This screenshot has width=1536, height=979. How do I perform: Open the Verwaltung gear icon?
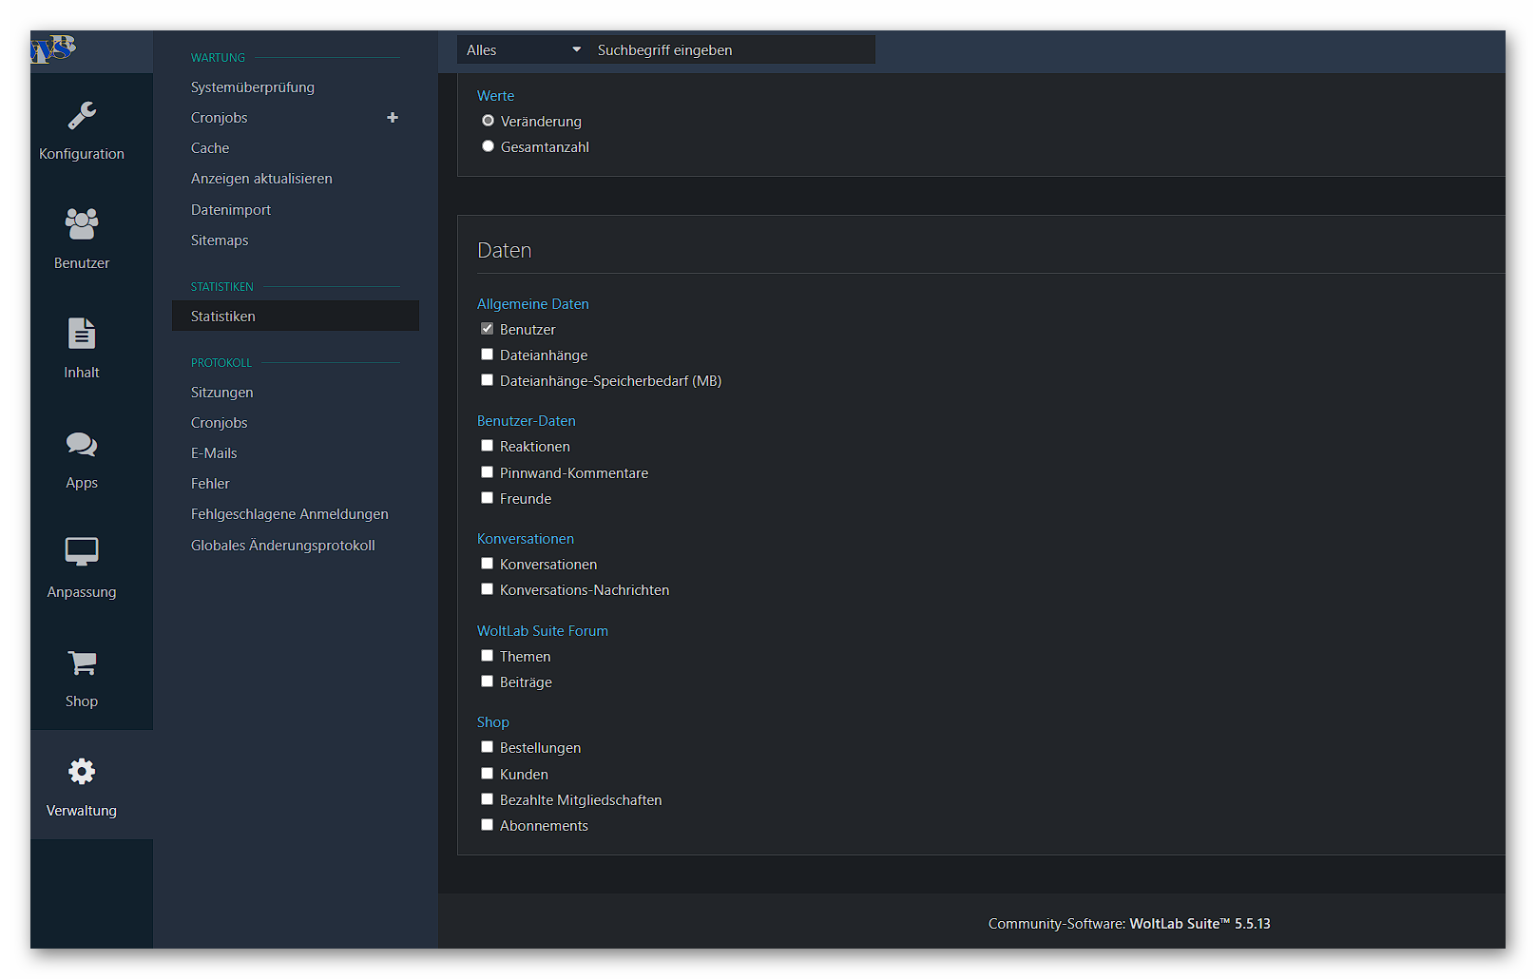pyautogui.click(x=82, y=772)
